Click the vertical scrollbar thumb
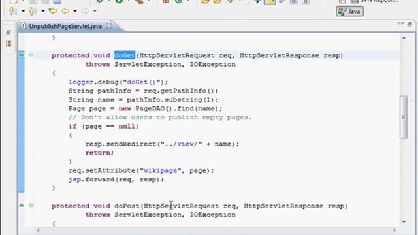Viewport: 418px width, 235px height. 404,117
